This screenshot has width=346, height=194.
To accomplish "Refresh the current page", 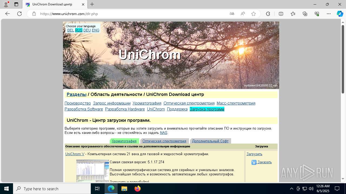I will [19, 14].
